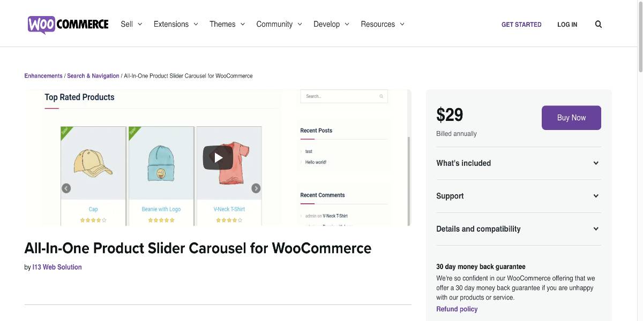Click the 'Beanie with Logo' product name
Screen dimensions: 643x321
161,209
